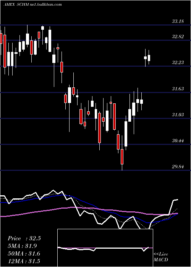
Task: Click the AMEX SCHM chart title text
Action: (32, 5)
